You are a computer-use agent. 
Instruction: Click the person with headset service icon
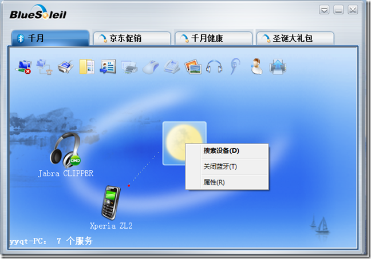256,66
